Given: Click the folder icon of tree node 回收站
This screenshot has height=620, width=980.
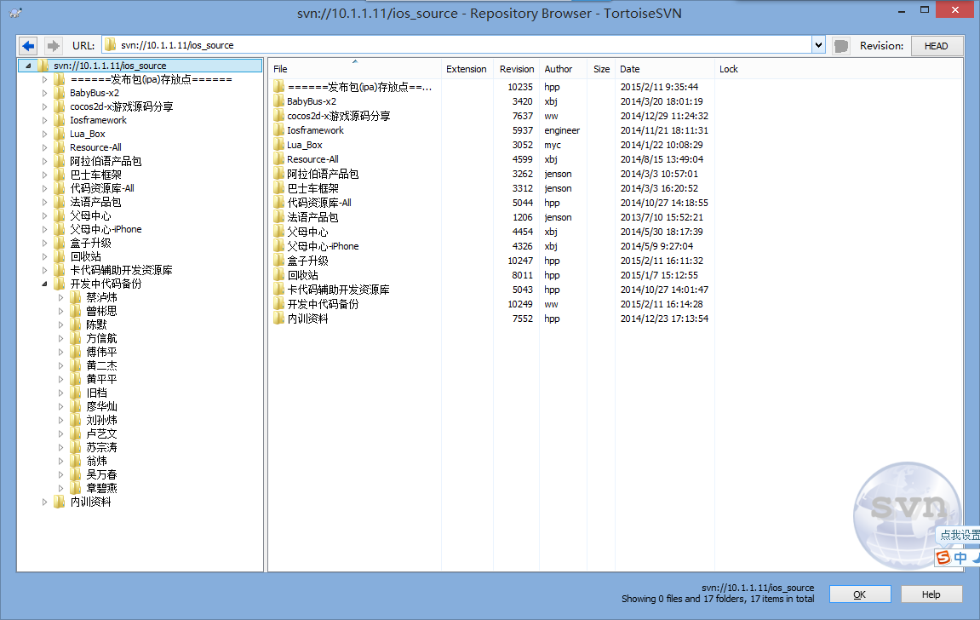Looking at the screenshot, I should click(x=60, y=256).
